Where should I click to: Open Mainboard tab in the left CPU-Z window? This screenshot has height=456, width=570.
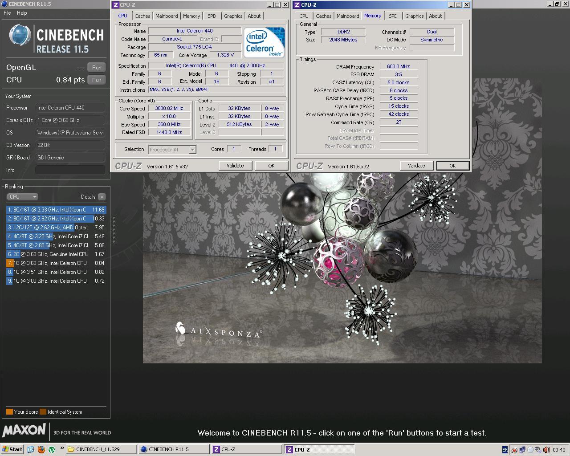pos(167,16)
